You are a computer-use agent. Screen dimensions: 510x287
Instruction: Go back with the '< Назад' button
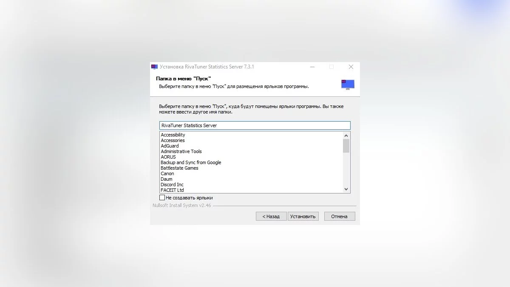click(x=271, y=216)
